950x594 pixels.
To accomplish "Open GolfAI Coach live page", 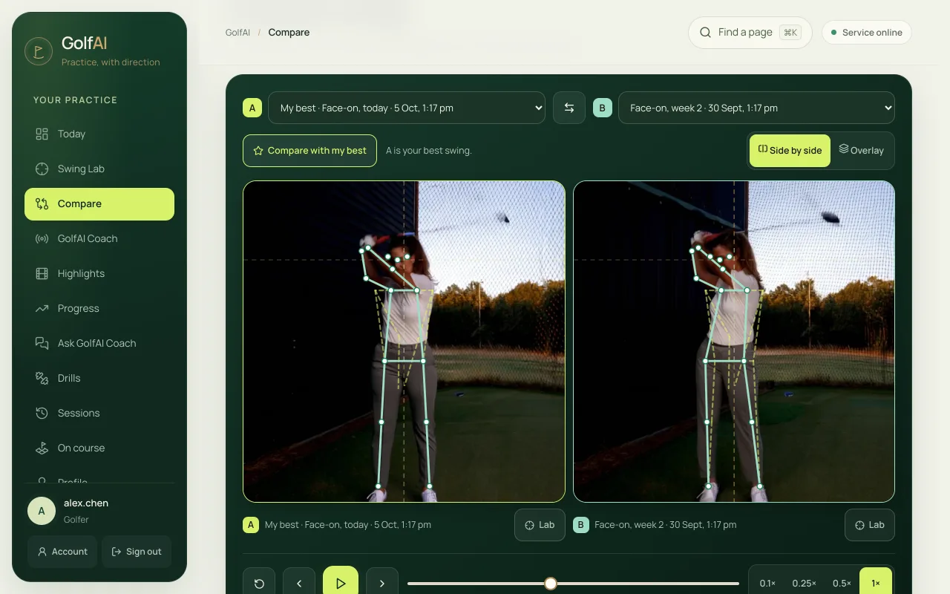I will click(99, 239).
